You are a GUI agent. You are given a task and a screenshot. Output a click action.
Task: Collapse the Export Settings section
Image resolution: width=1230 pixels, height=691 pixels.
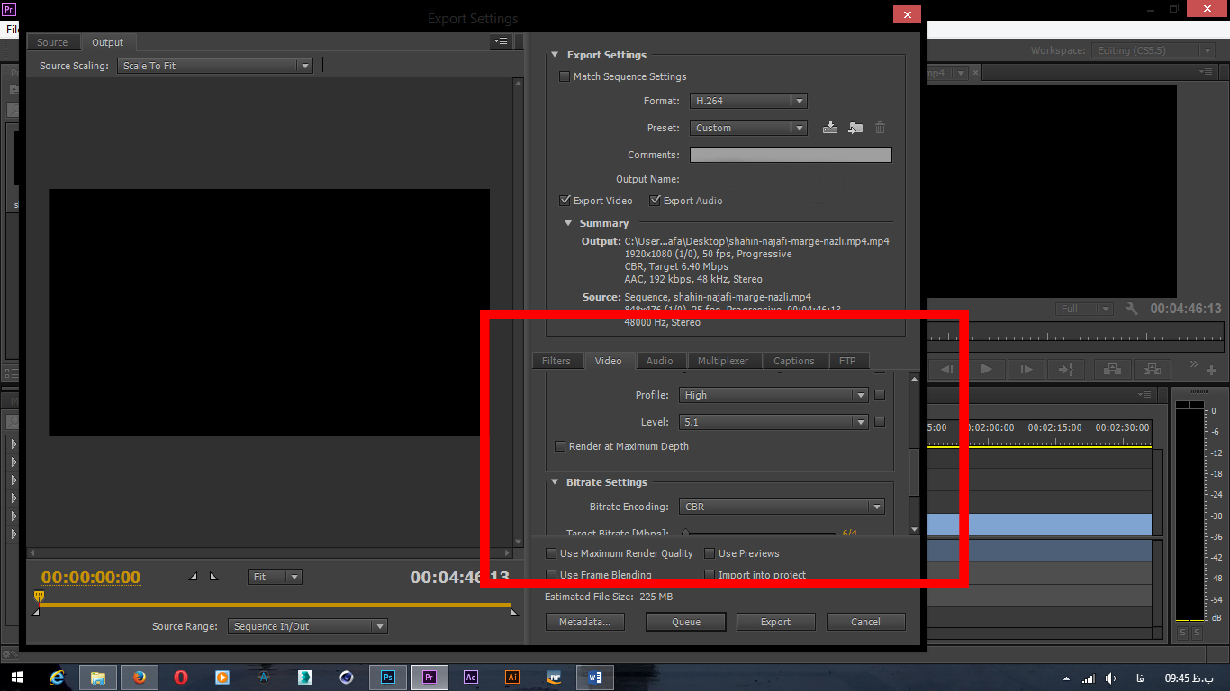click(555, 55)
